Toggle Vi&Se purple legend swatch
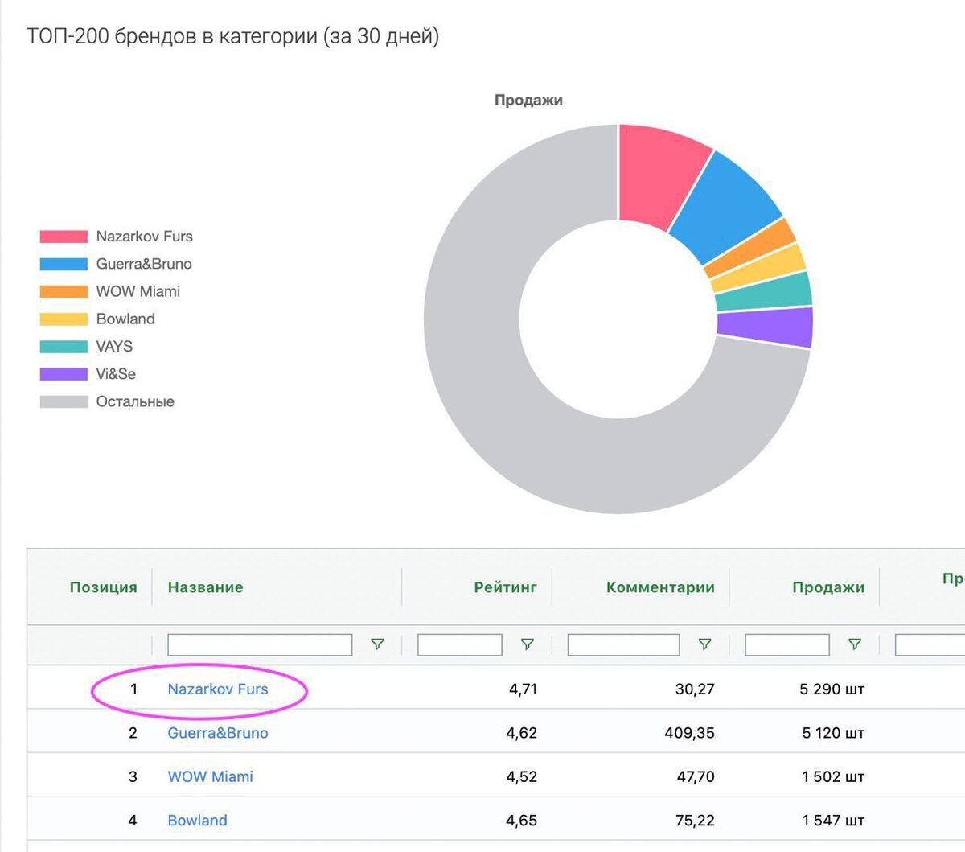Screen dimensions: 965x852 (x=64, y=374)
